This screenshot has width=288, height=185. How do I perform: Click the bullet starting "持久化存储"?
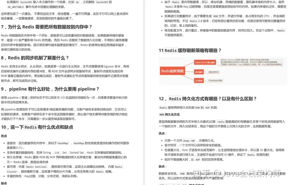[x=67, y=159]
